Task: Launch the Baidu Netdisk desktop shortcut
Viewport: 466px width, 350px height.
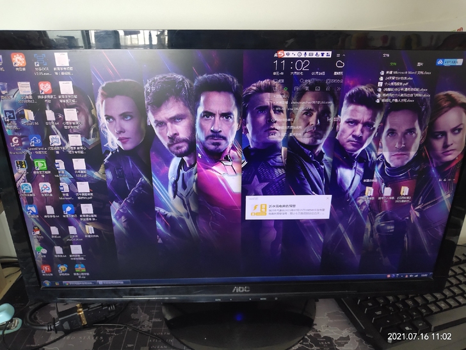Action: coord(45,187)
